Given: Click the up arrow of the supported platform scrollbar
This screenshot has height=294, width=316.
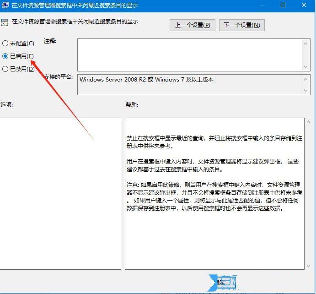Looking at the screenshot, I should point(306,79).
